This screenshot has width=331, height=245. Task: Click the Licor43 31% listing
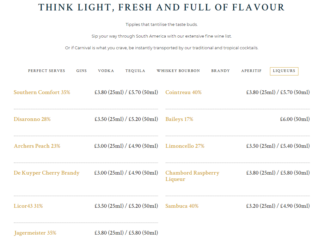(x=28, y=206)
